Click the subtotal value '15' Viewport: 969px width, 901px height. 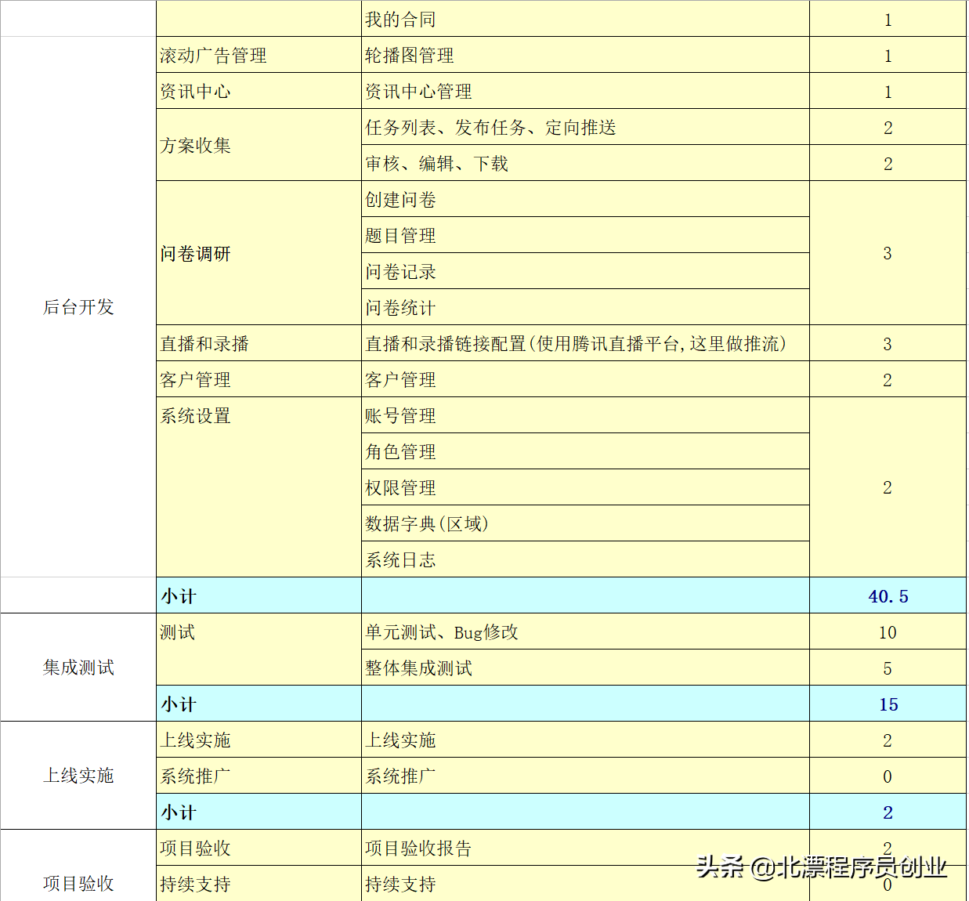[x=888, y=704]
